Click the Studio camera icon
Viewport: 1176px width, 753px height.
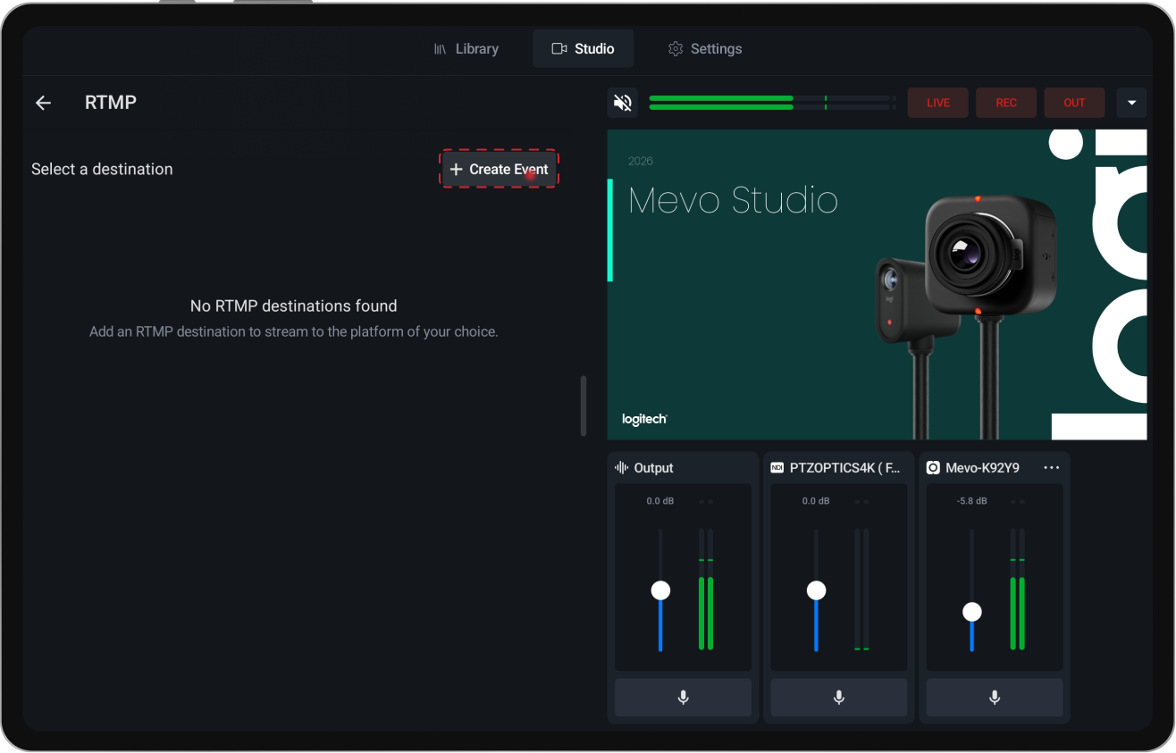(x=559, y=48)
